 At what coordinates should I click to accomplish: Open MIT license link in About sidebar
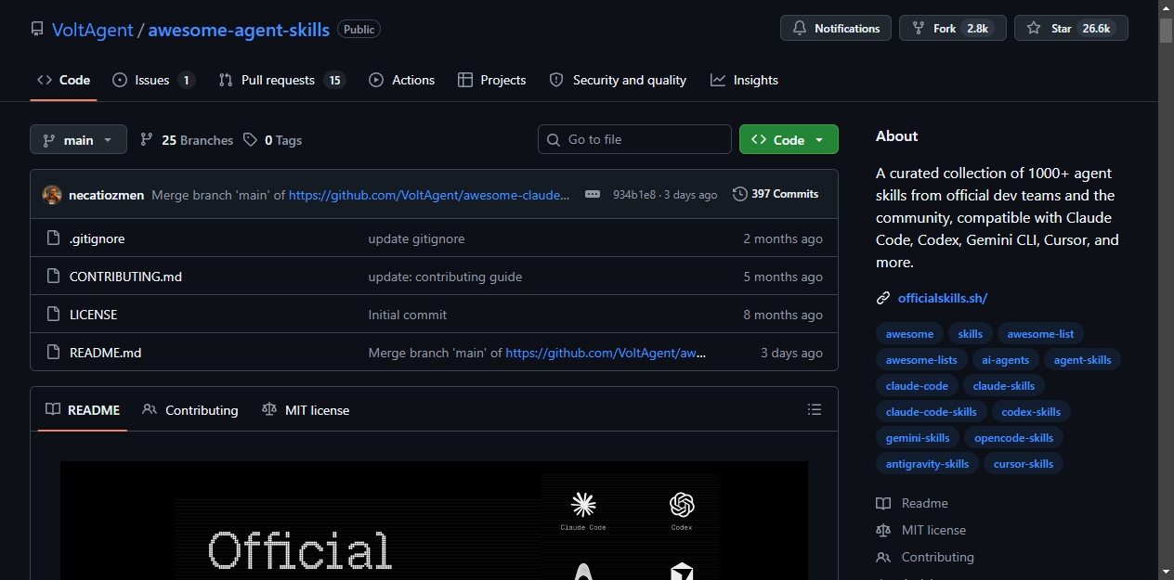pos(921,530)
